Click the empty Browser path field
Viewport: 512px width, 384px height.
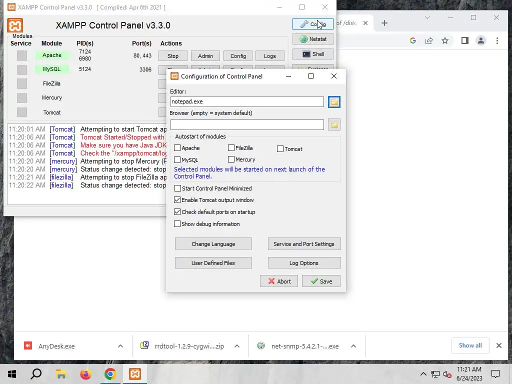pyautogui.click(x=247, y=124)
